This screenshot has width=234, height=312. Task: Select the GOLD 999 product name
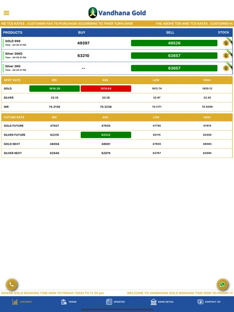pyautogui.click(x=13, y=41)
